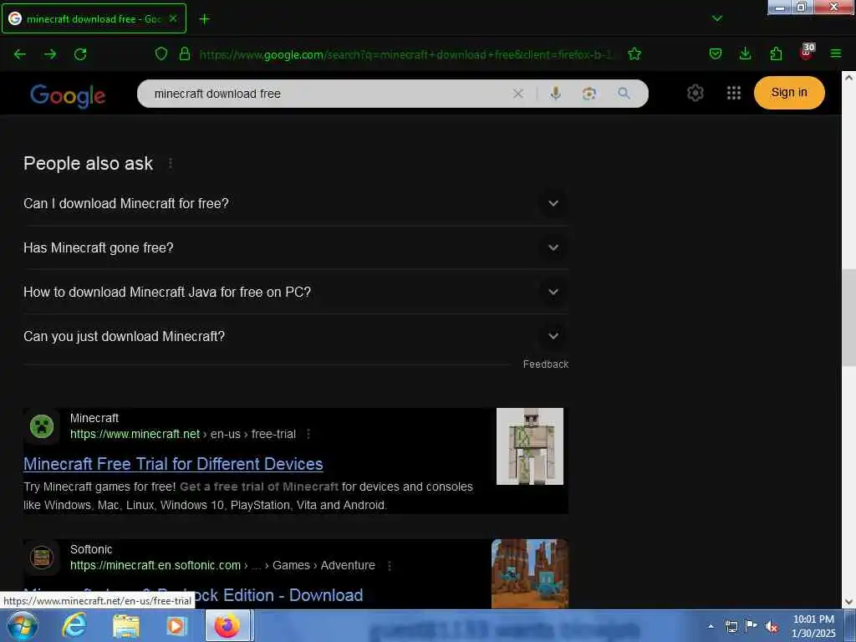Open the iron golem result thumbnail
This screenshot has width=856, height=642.
coord(529,446)
